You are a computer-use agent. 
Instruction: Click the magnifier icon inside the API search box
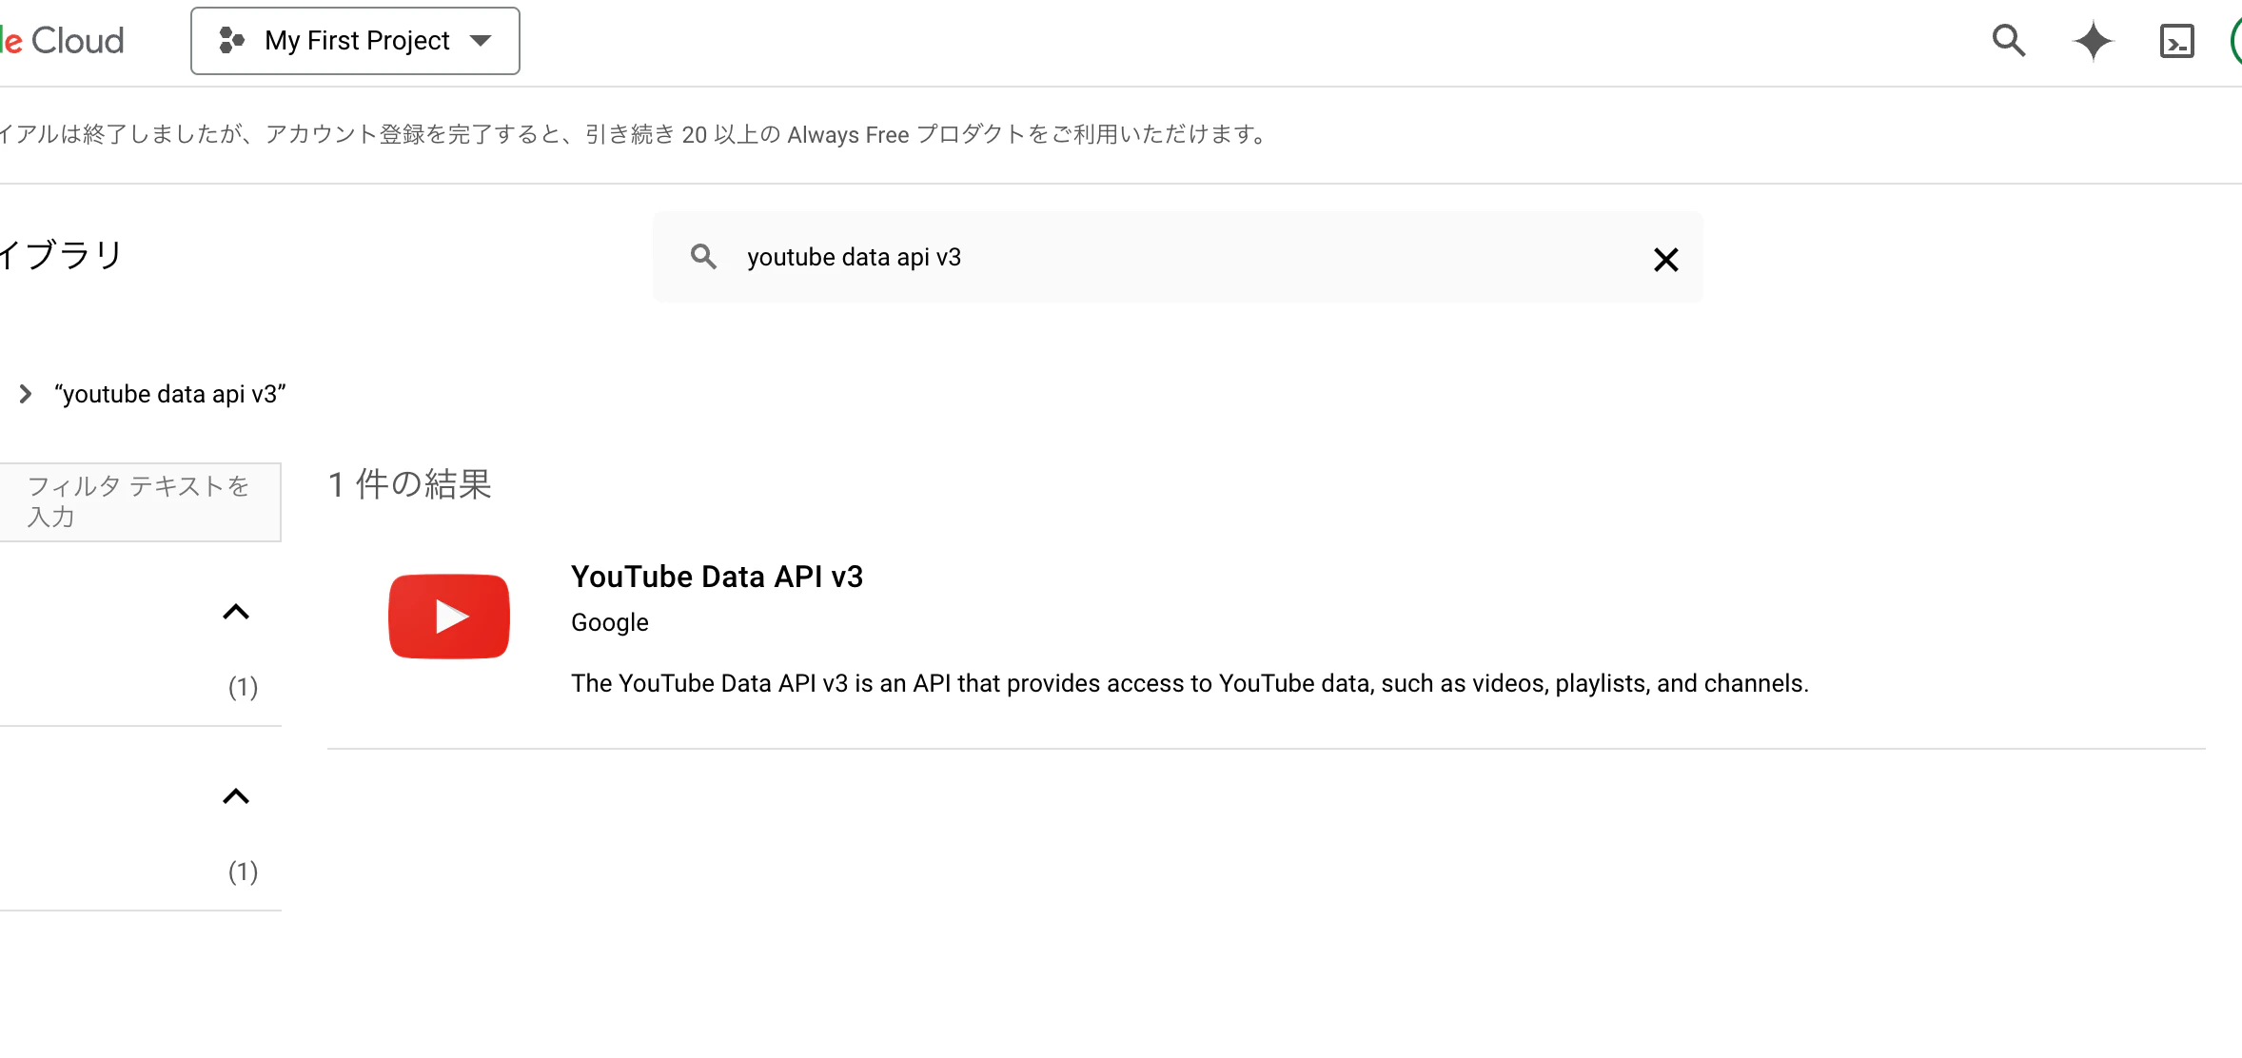pyautogui.click(x=703, y=257)
